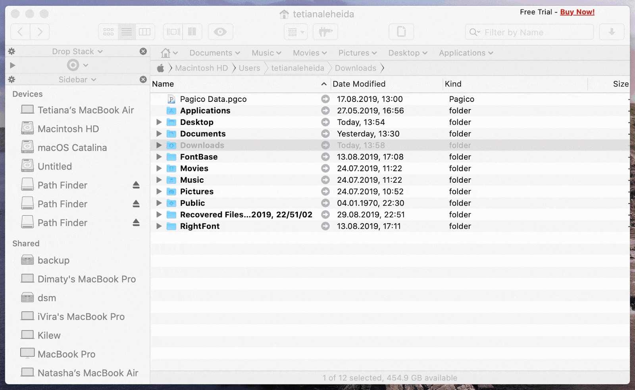Screen dimensions: 635x390
Task: Click the copy document toolbar icon
Action: tap(401, 32)
